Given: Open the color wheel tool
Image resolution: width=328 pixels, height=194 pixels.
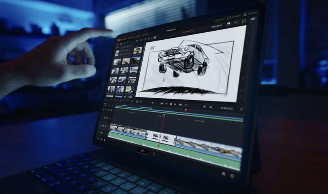Looking at the screenshot, I should (x=244, y=21).
